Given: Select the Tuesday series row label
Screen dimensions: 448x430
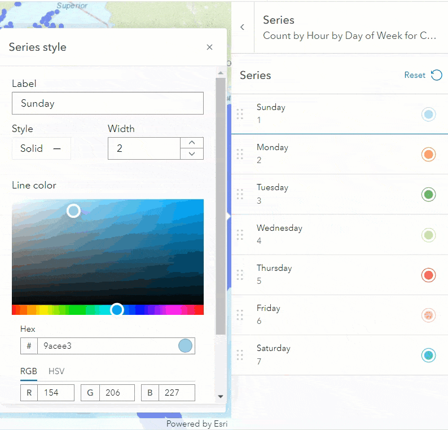Looking at the screenshot, I should [x=273, y=187].
